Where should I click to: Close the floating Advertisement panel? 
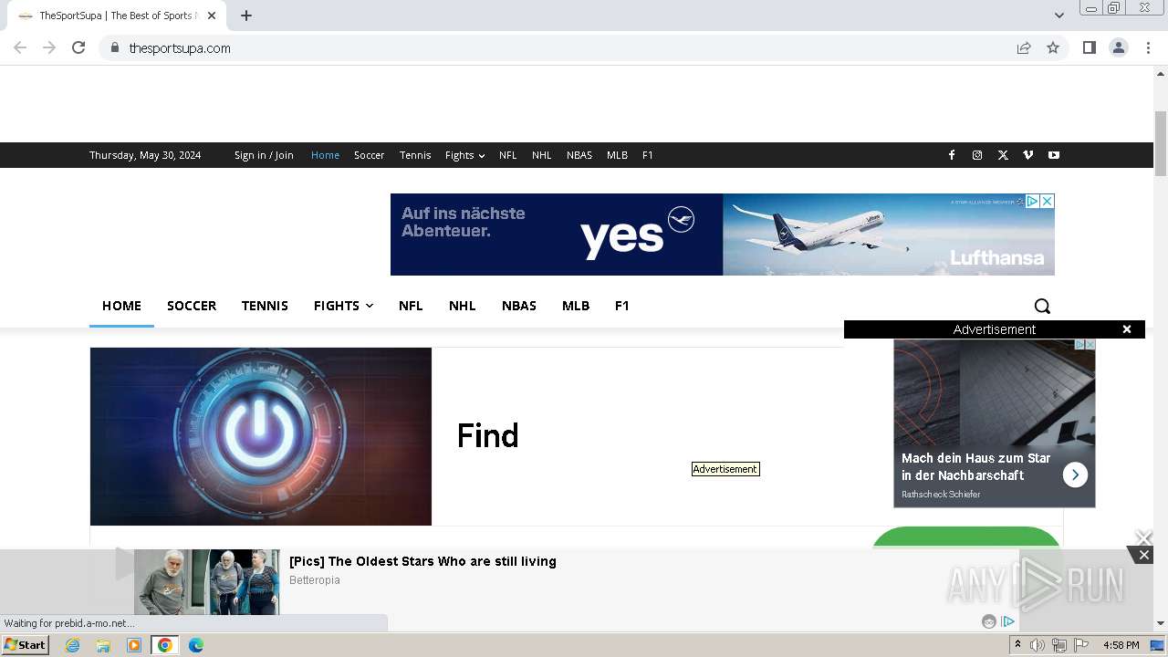pyautogui.click(x=1127, y=329)
